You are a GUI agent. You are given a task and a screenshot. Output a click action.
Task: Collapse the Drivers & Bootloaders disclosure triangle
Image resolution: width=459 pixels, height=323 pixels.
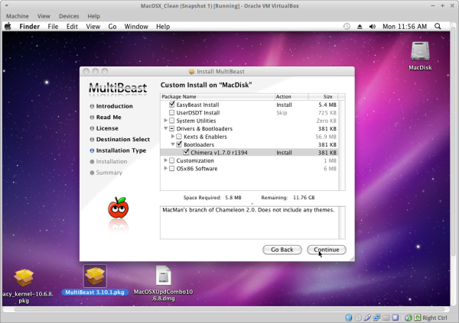pyautogui.click(x=166, y=128)
